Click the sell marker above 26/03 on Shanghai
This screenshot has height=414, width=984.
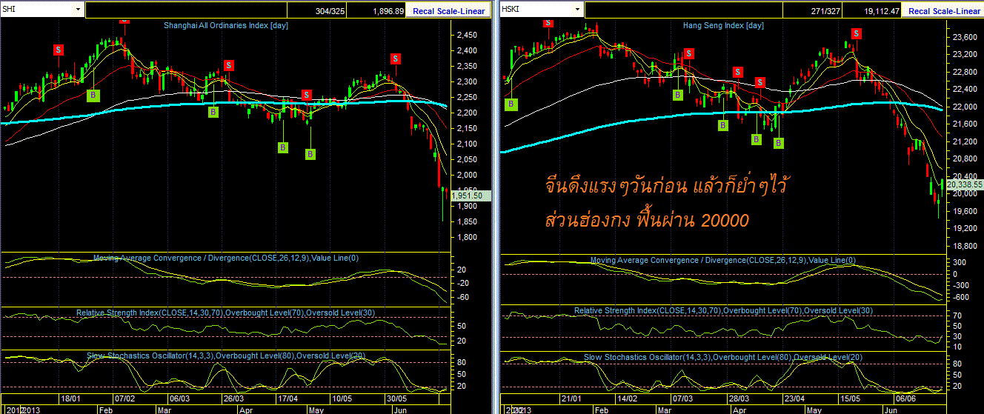pos(229,64)
